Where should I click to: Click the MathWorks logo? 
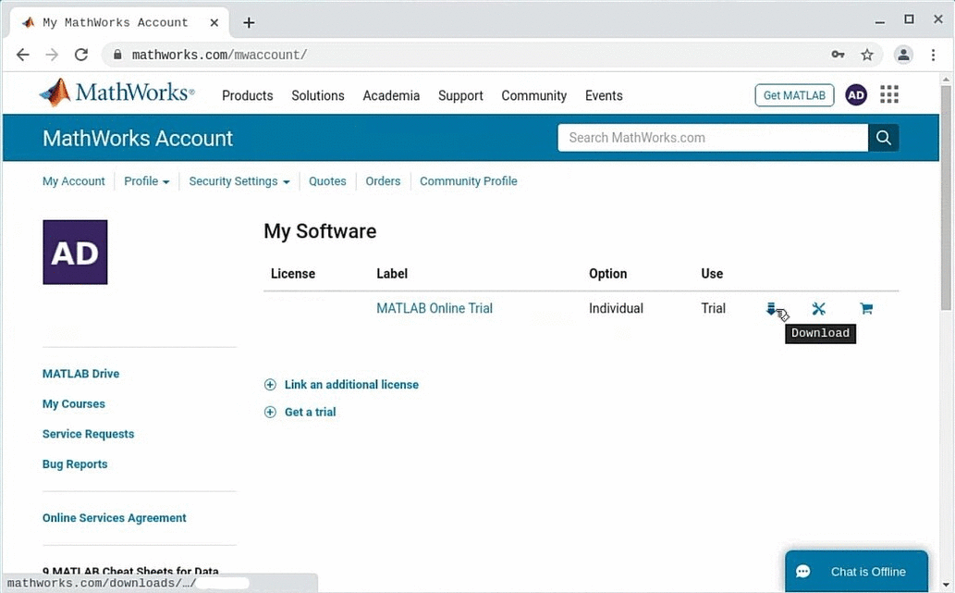(x=116, y=93)
